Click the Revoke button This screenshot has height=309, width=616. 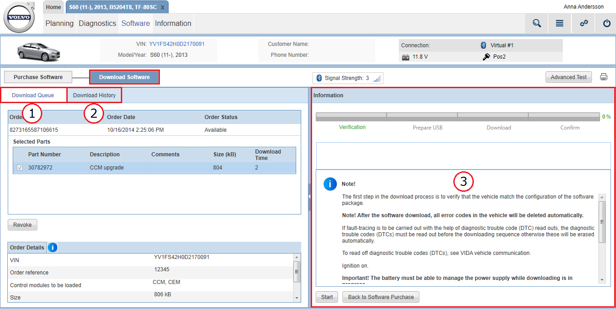[x=22, y=225]
